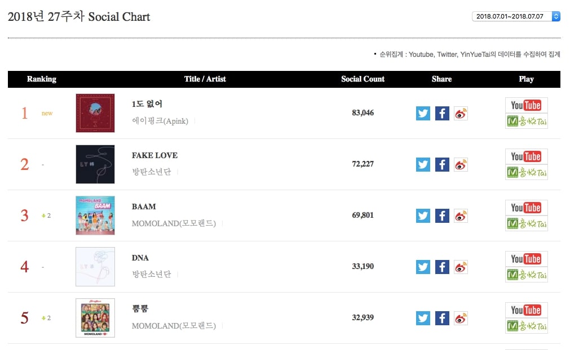
Task: Share 뿜뿜 on Facebook
Action: point(442,318)
